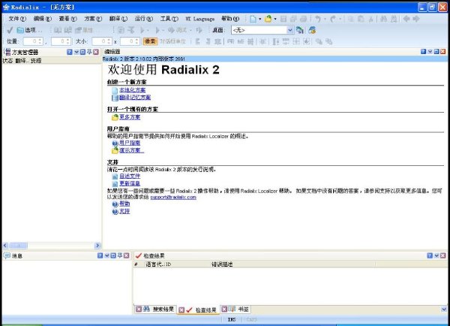Close the 书签 tab with its X
Viewport: 450px width, 326px height.
pyautogui.click(x=224, y=309)
